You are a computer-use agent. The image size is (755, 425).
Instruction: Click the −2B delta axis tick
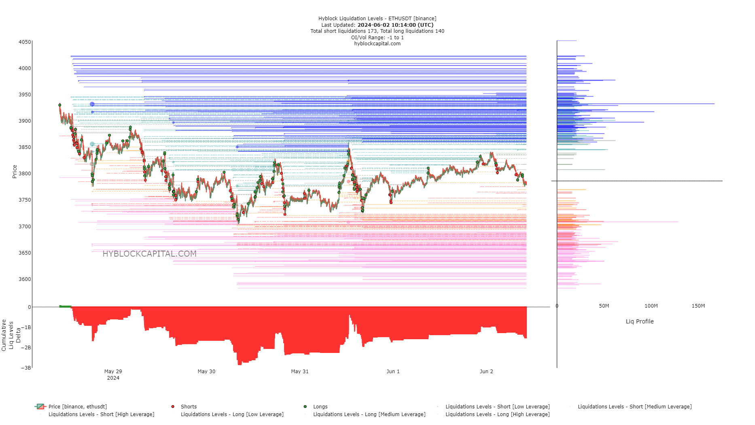pos(26,348)
